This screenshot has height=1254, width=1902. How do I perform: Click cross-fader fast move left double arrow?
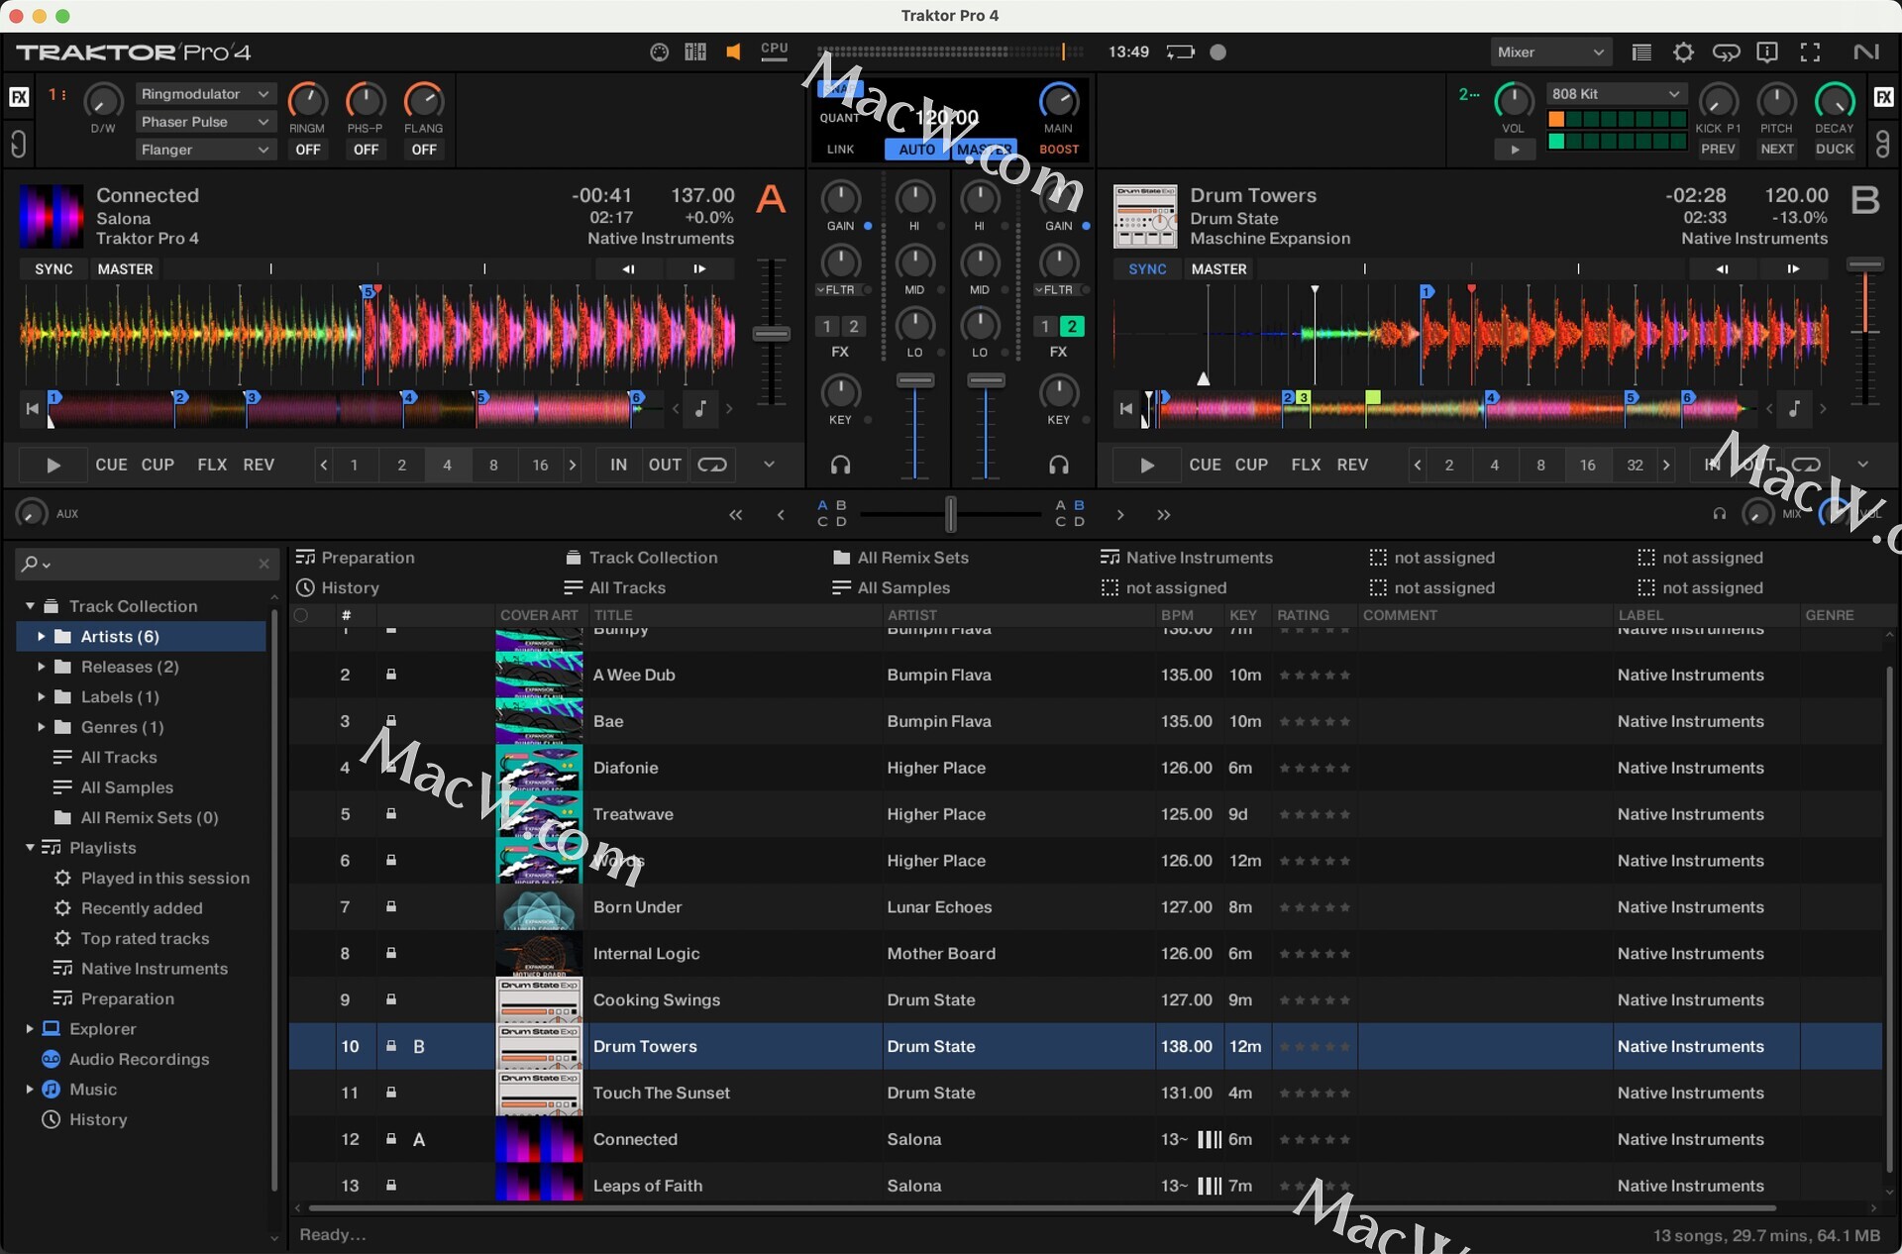click(x=736, y=515)
